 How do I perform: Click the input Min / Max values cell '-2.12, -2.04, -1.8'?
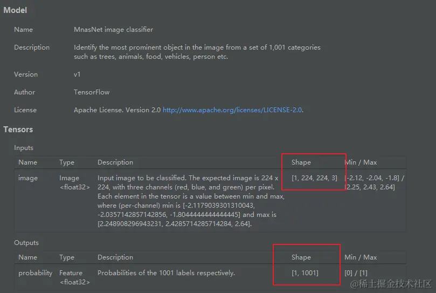[374, 182]
